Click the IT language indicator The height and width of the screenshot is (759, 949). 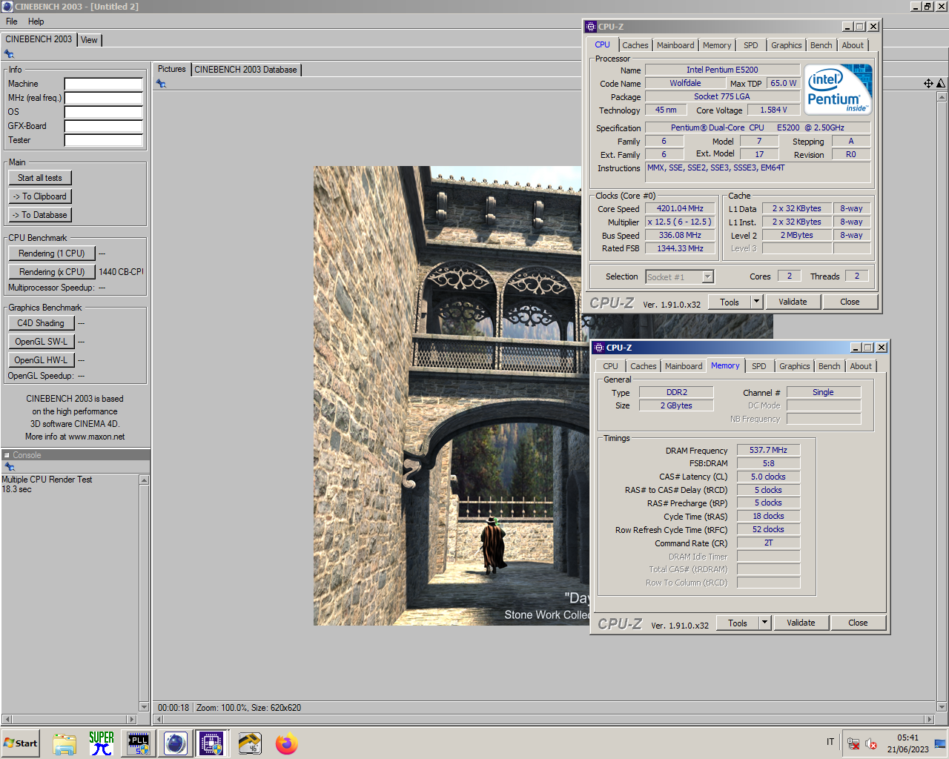830,742
